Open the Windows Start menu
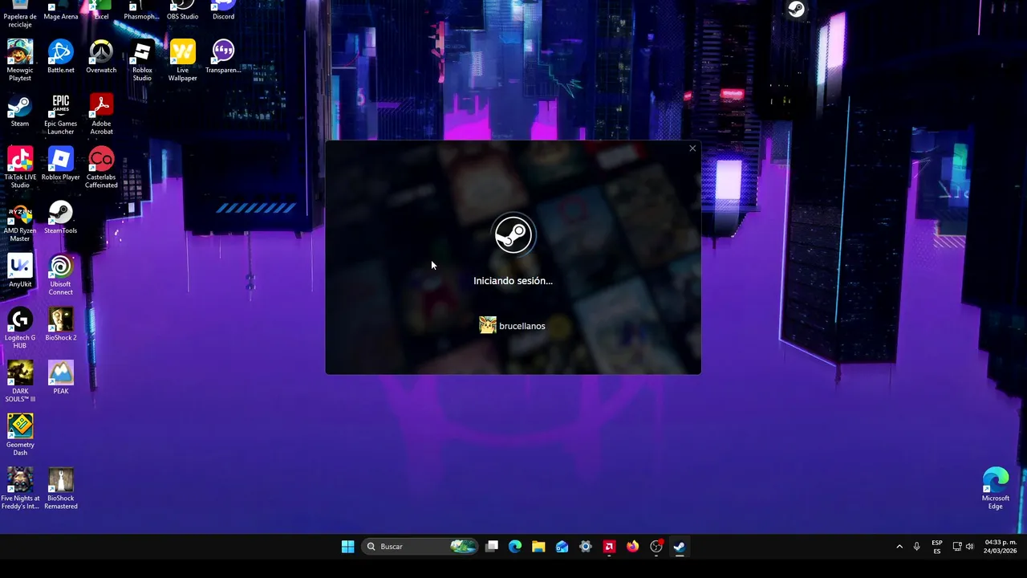This screenshot has height=578, width=1027. 347,547
